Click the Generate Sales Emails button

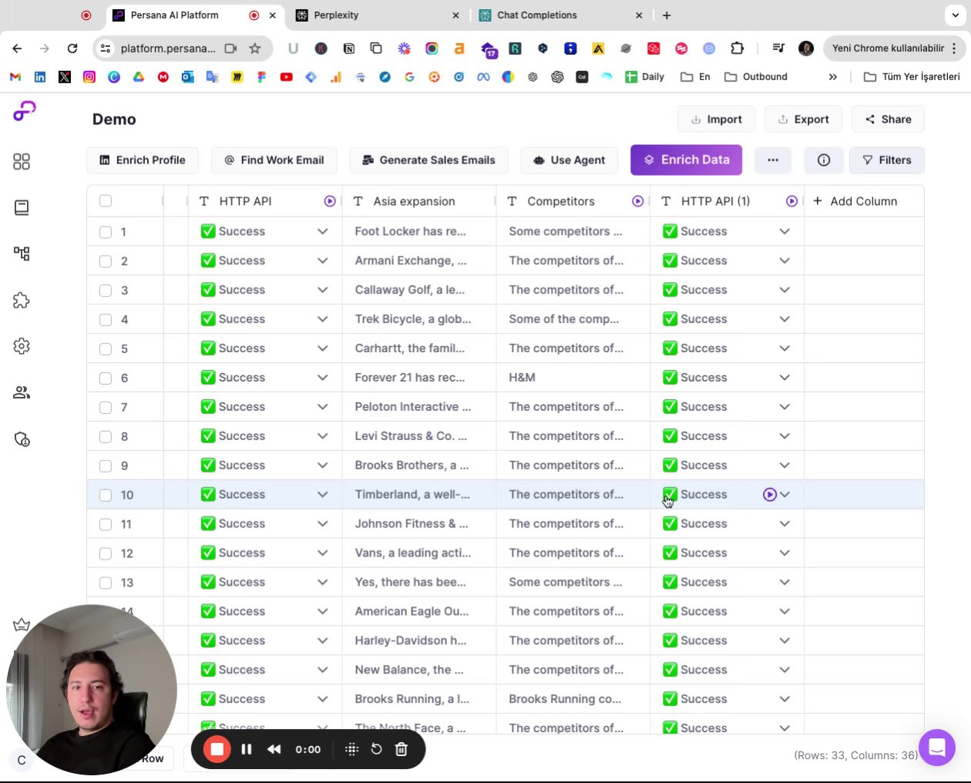point(428,160)
